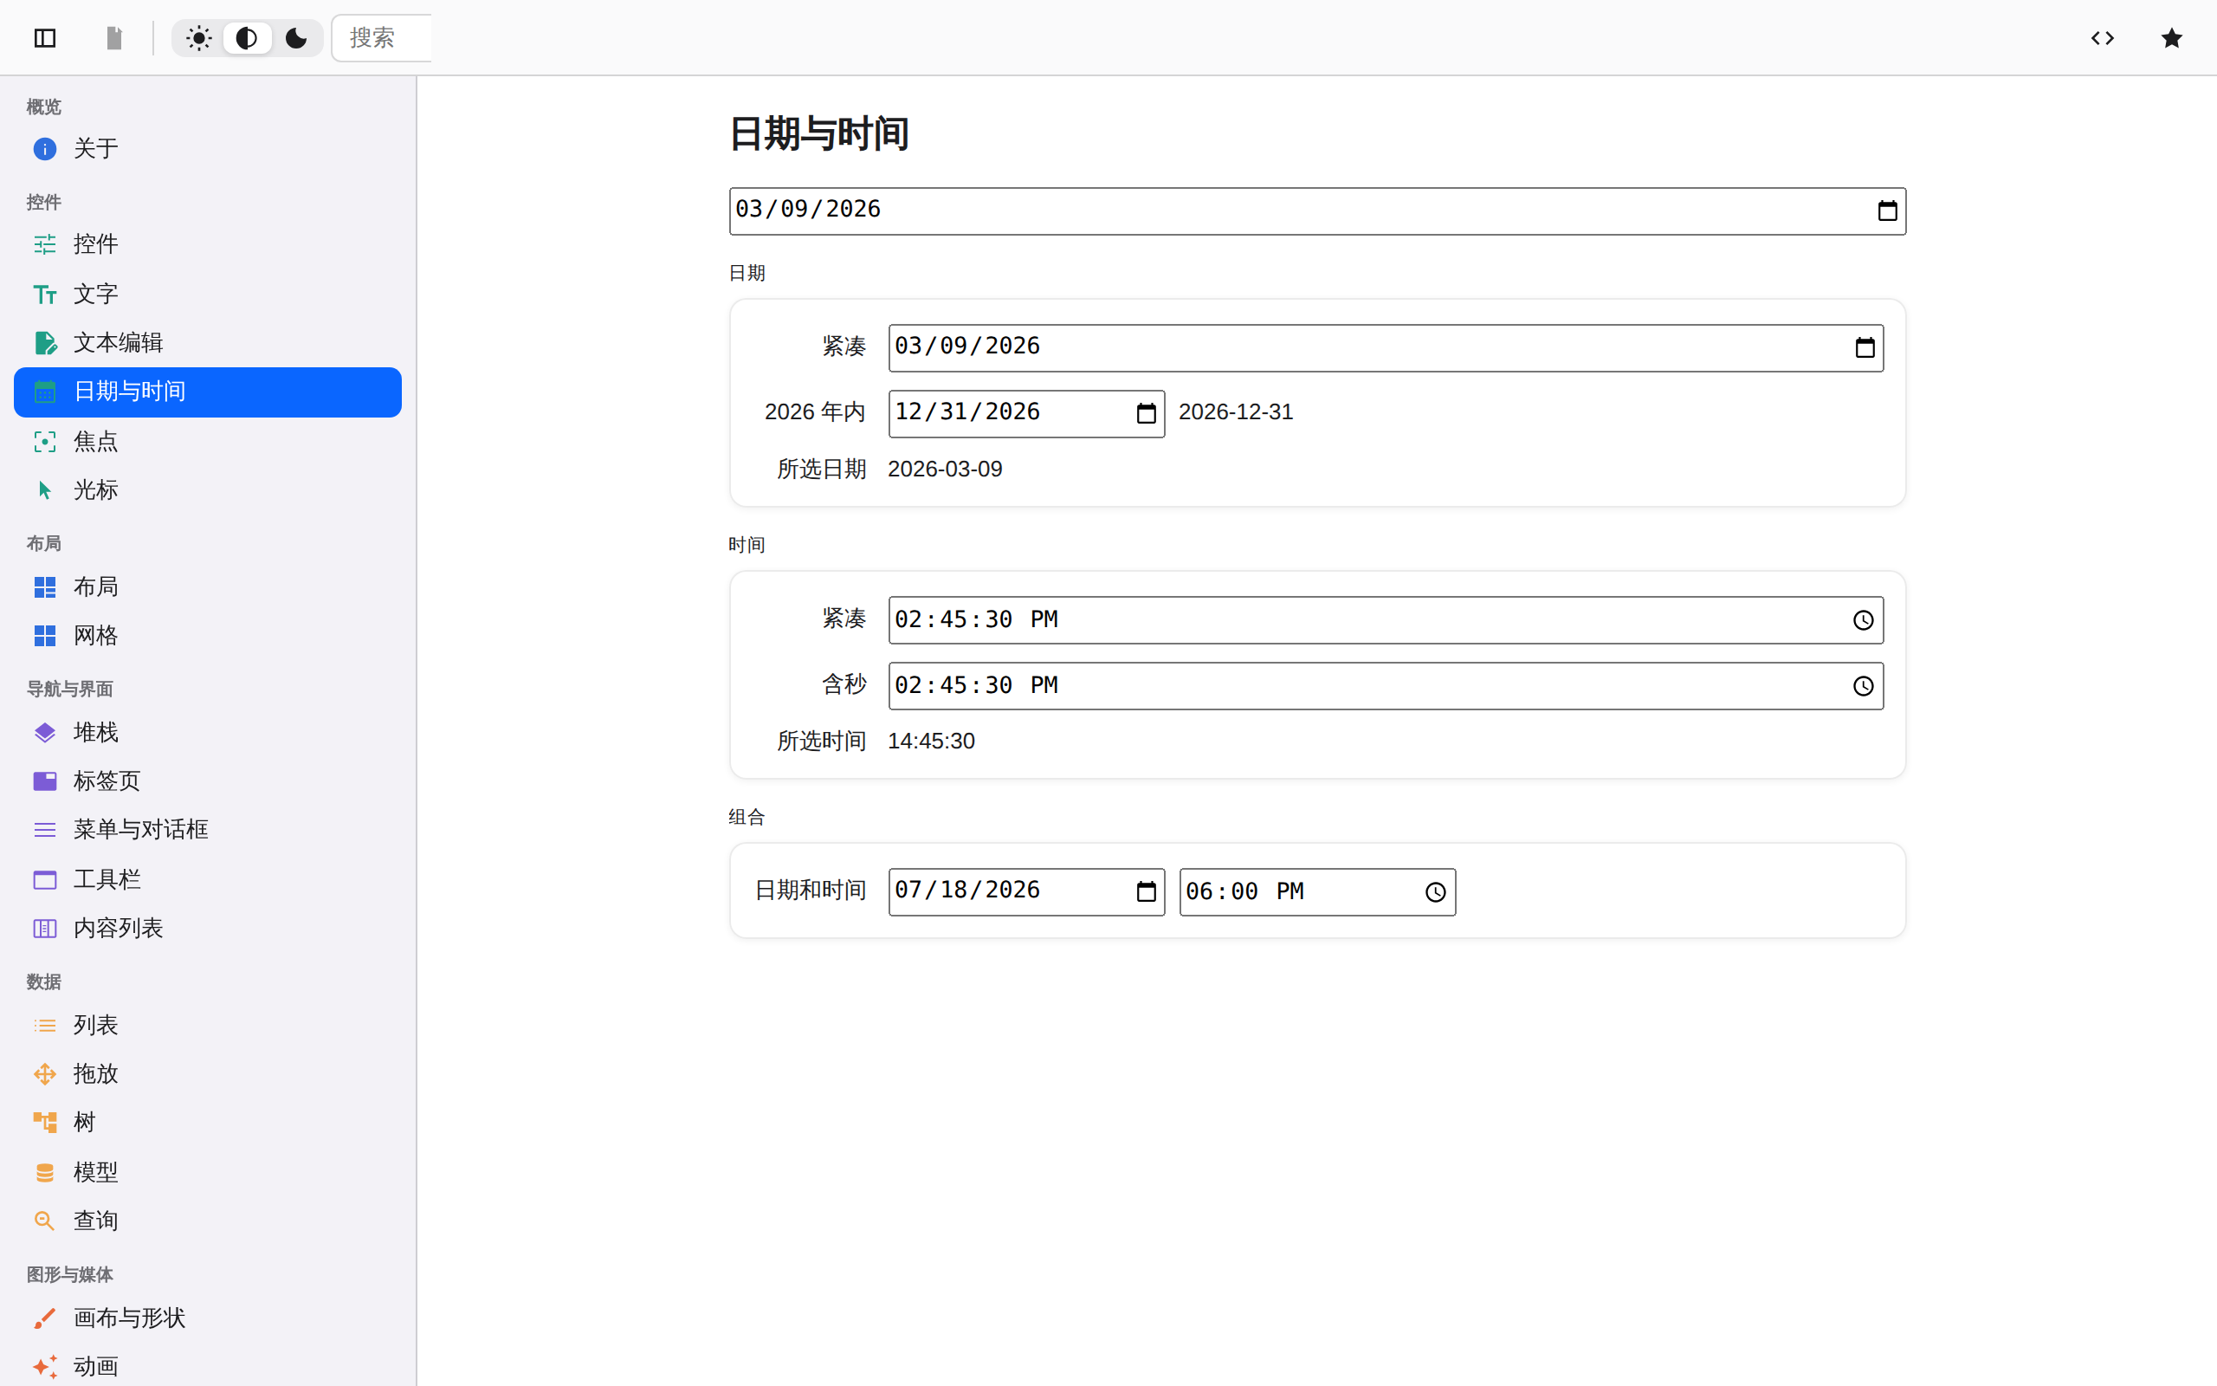Click the 标签页 tab icon
This screenshot has width=2217, height=1386.
pos(45,780)
